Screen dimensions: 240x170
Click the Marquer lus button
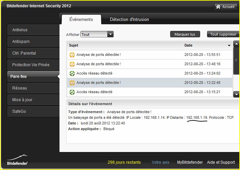point(185,34)
